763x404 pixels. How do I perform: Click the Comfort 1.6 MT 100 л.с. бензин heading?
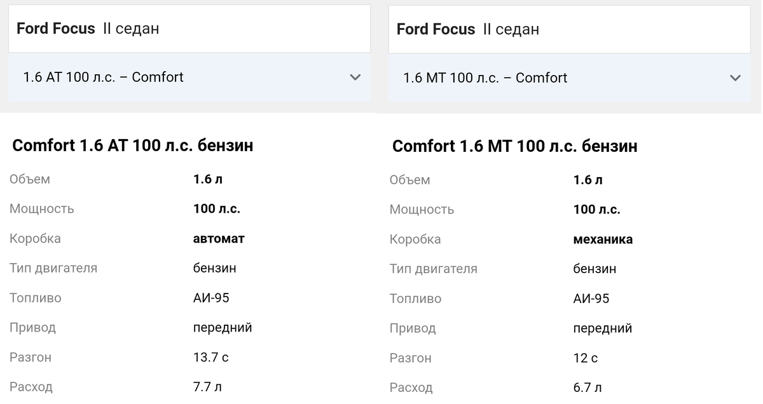pos(514,146)
